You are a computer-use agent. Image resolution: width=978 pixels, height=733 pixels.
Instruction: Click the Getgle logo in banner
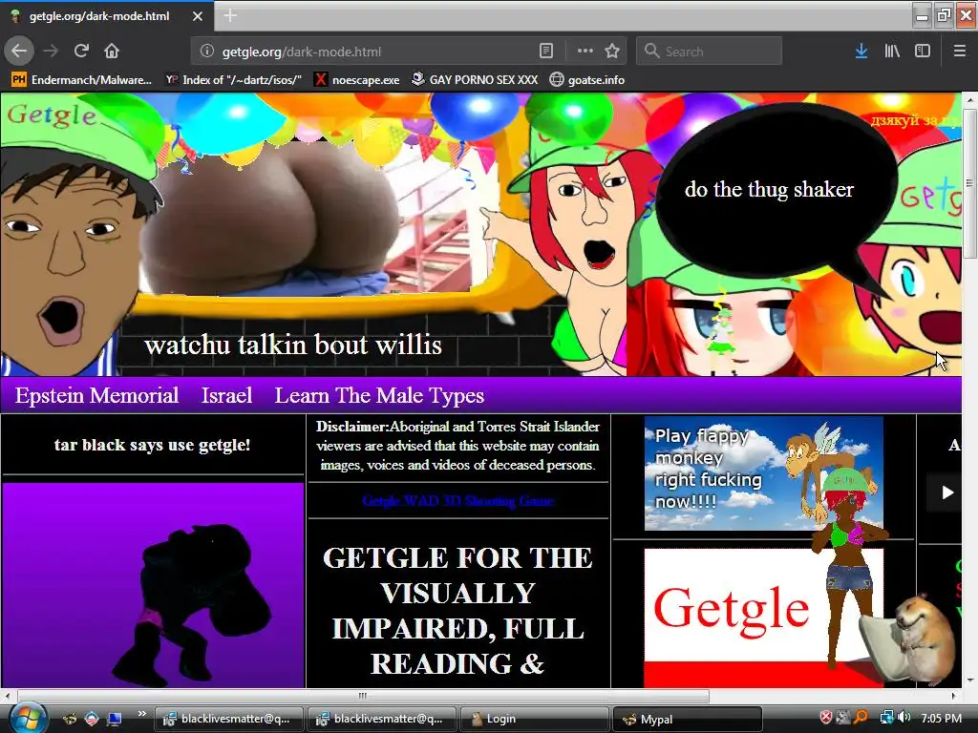52,115
